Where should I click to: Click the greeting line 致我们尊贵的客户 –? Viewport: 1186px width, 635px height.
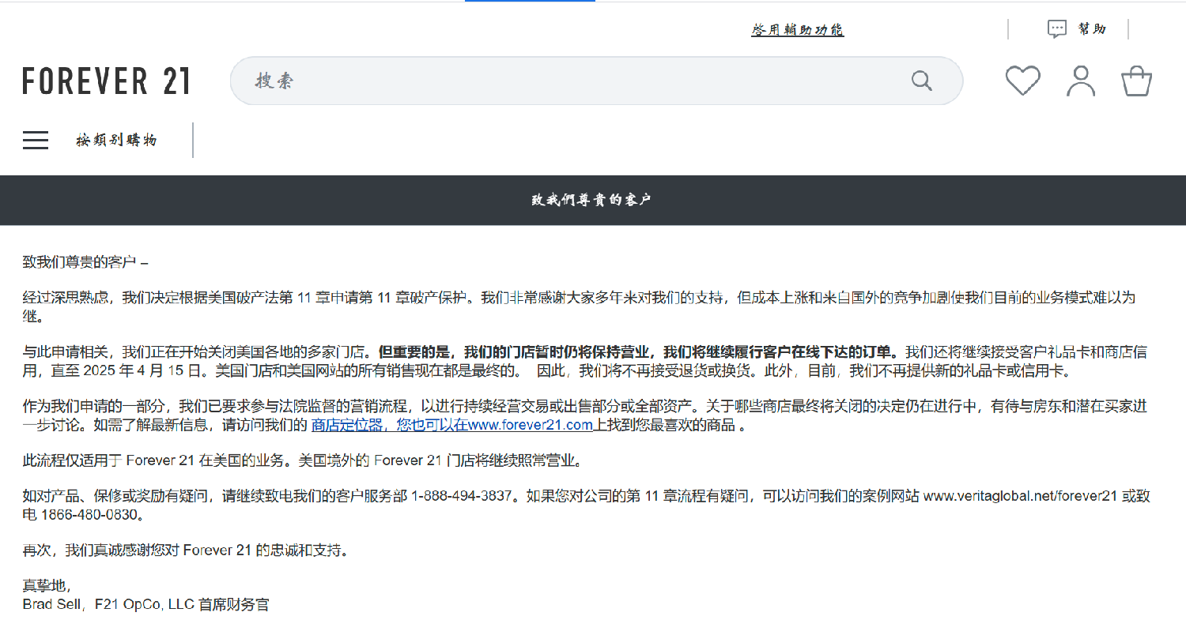(x=85, y=261)
